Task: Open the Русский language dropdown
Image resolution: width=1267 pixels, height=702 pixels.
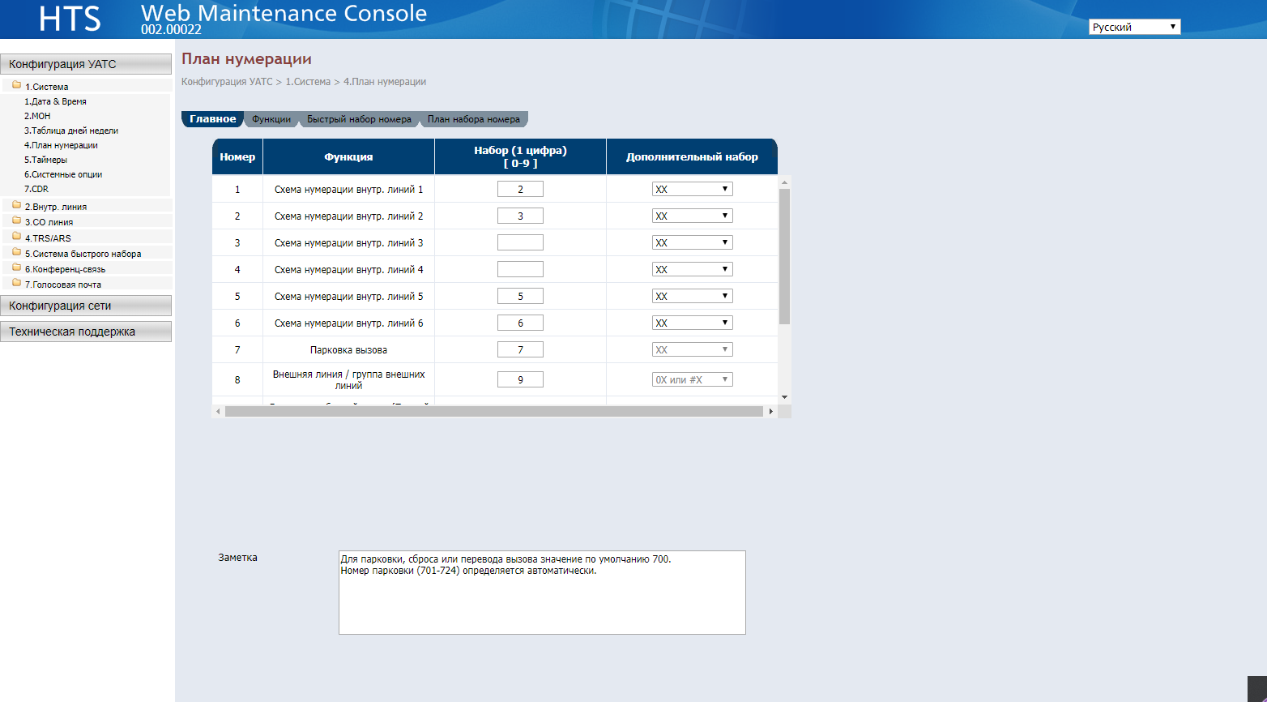Action: 1134,27
